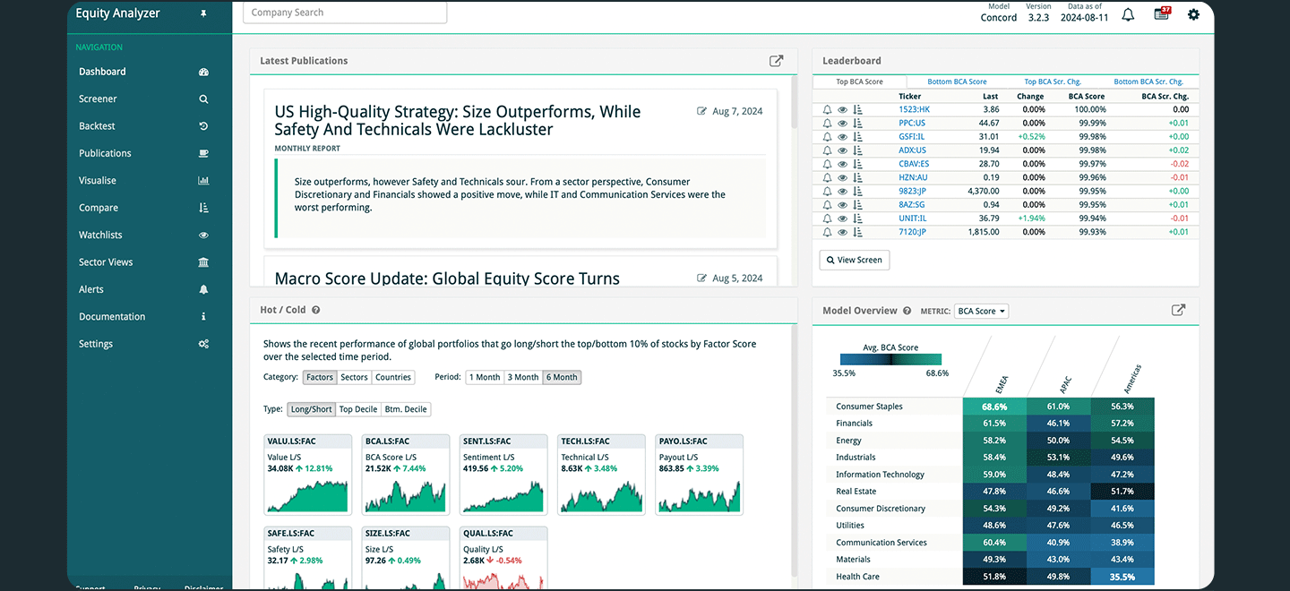The image size is (1290, 591).
Task: Open the news panel showing 37 unread items
Action: 1161,14
